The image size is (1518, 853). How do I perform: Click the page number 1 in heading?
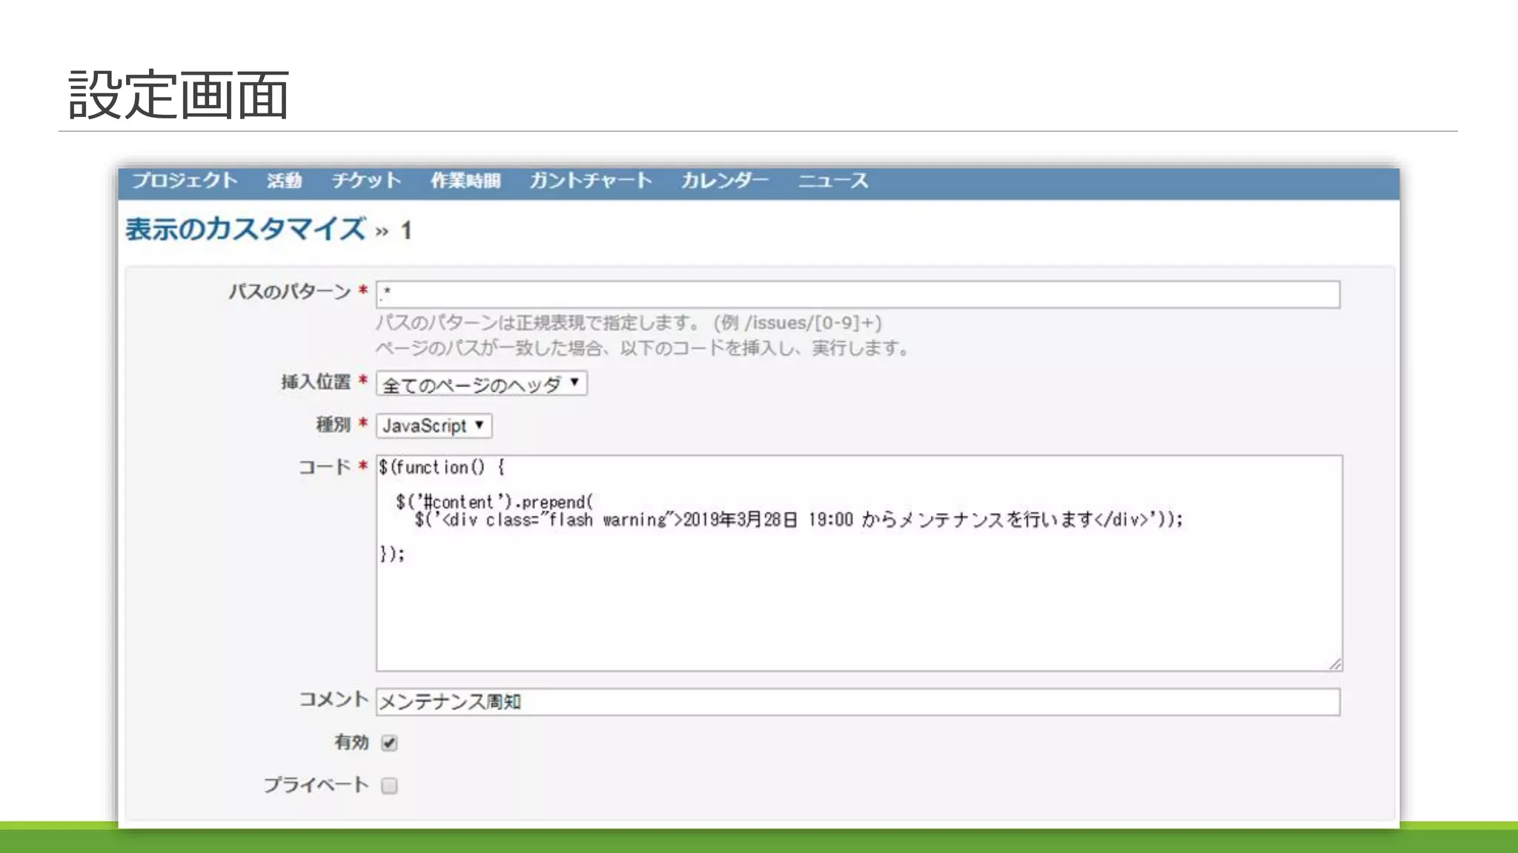pyautogui.click(x=406, y=230)
